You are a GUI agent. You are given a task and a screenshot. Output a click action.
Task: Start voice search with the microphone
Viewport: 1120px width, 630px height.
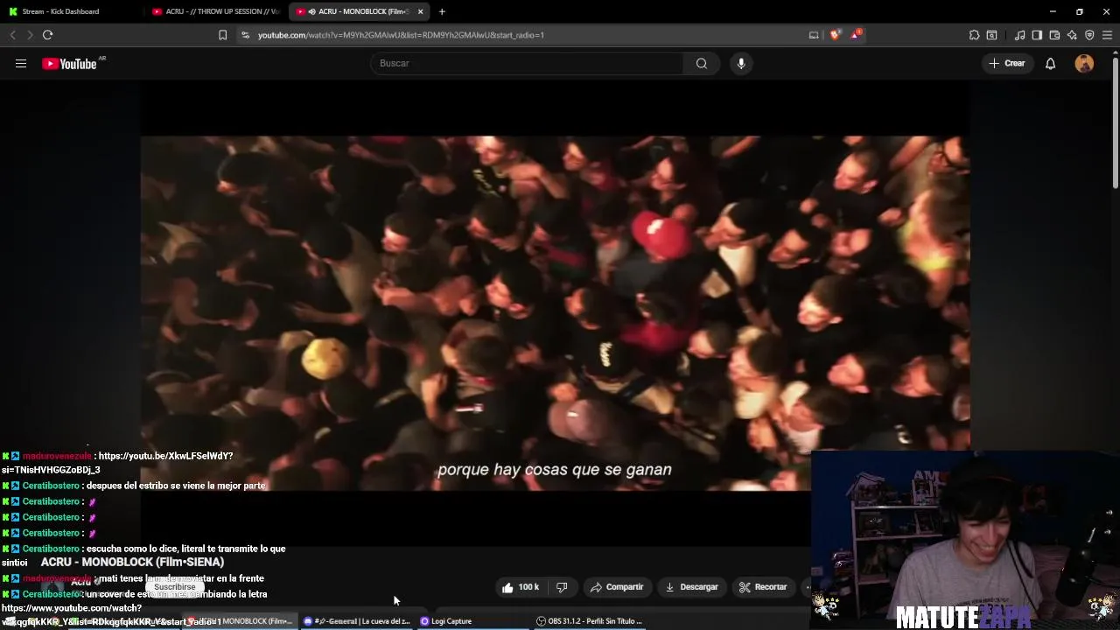click(741, 63)
